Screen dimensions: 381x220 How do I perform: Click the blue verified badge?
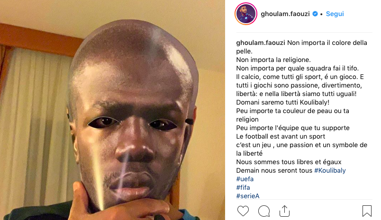315,14
